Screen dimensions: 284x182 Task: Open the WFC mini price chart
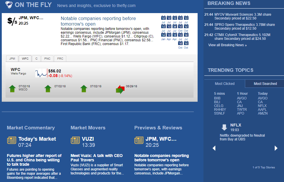tap(41, 73)
